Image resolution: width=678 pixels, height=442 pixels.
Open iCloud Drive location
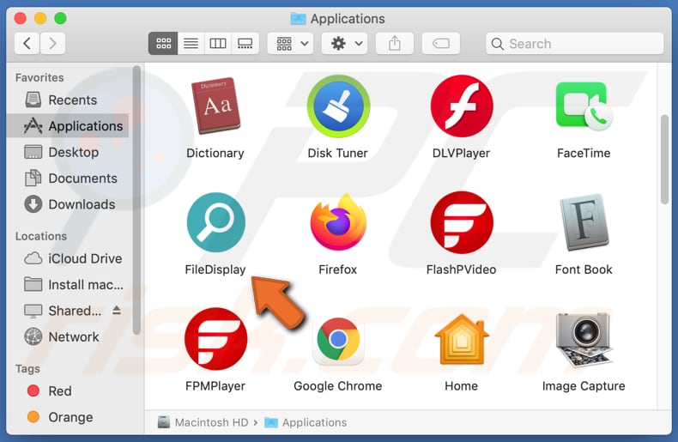(x=84, y=258)
